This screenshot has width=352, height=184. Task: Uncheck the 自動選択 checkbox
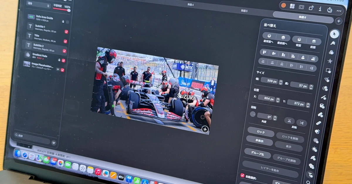pos(242,175)
